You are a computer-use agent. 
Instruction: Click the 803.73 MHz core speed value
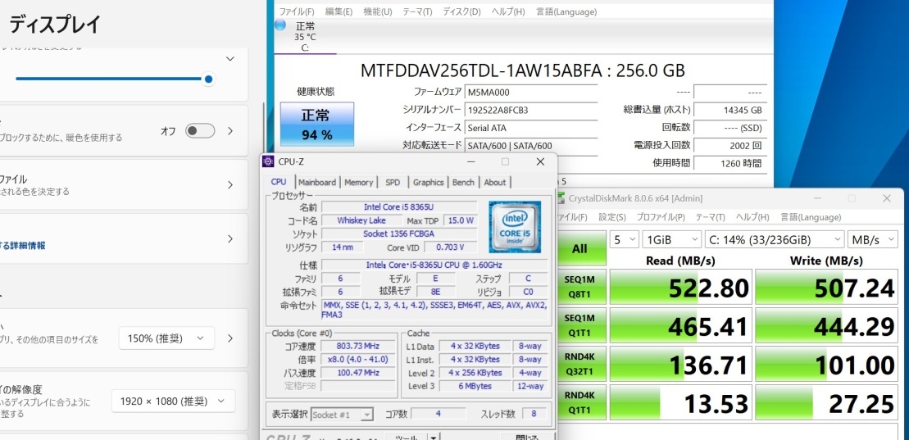tap(359, 346)
